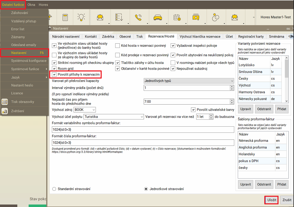Click the light bulb toolbar icon
Image resolution: width=294 pixels, height=207 pixels.
(x=81, y=17)
